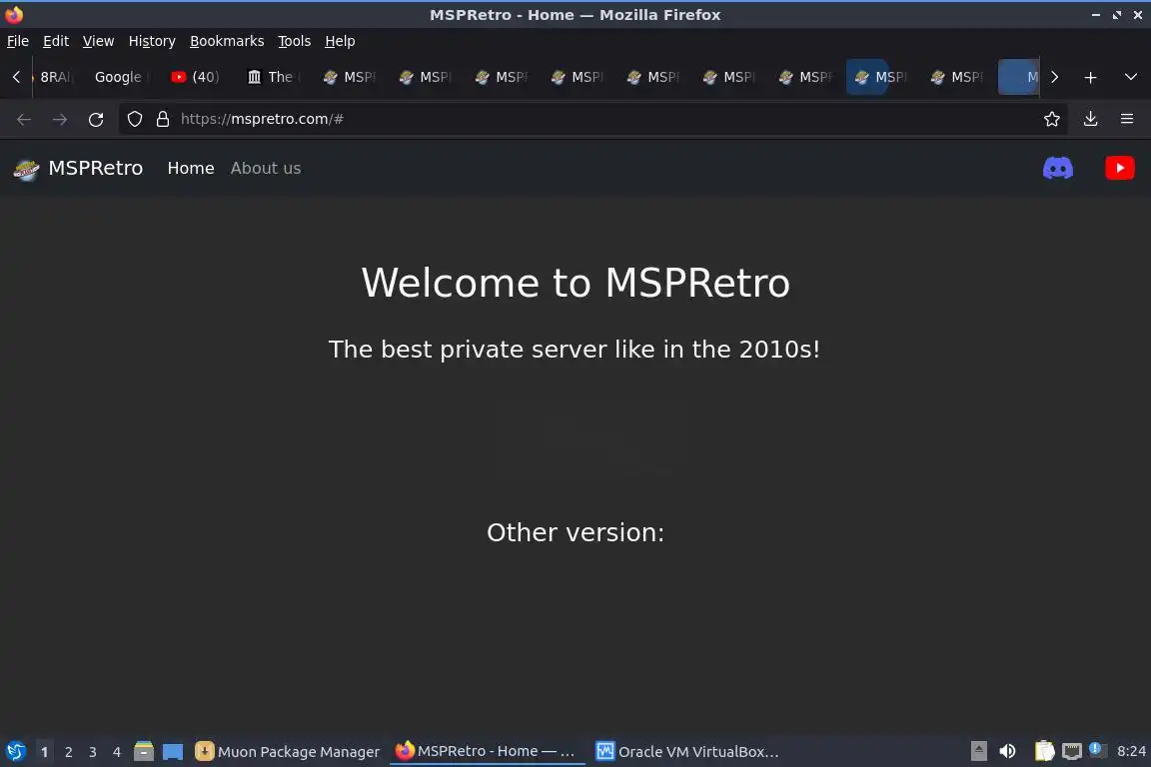1151x767 pixels.
Task: Expand the list all tabs dropdown
Action: coord(1130,77)
